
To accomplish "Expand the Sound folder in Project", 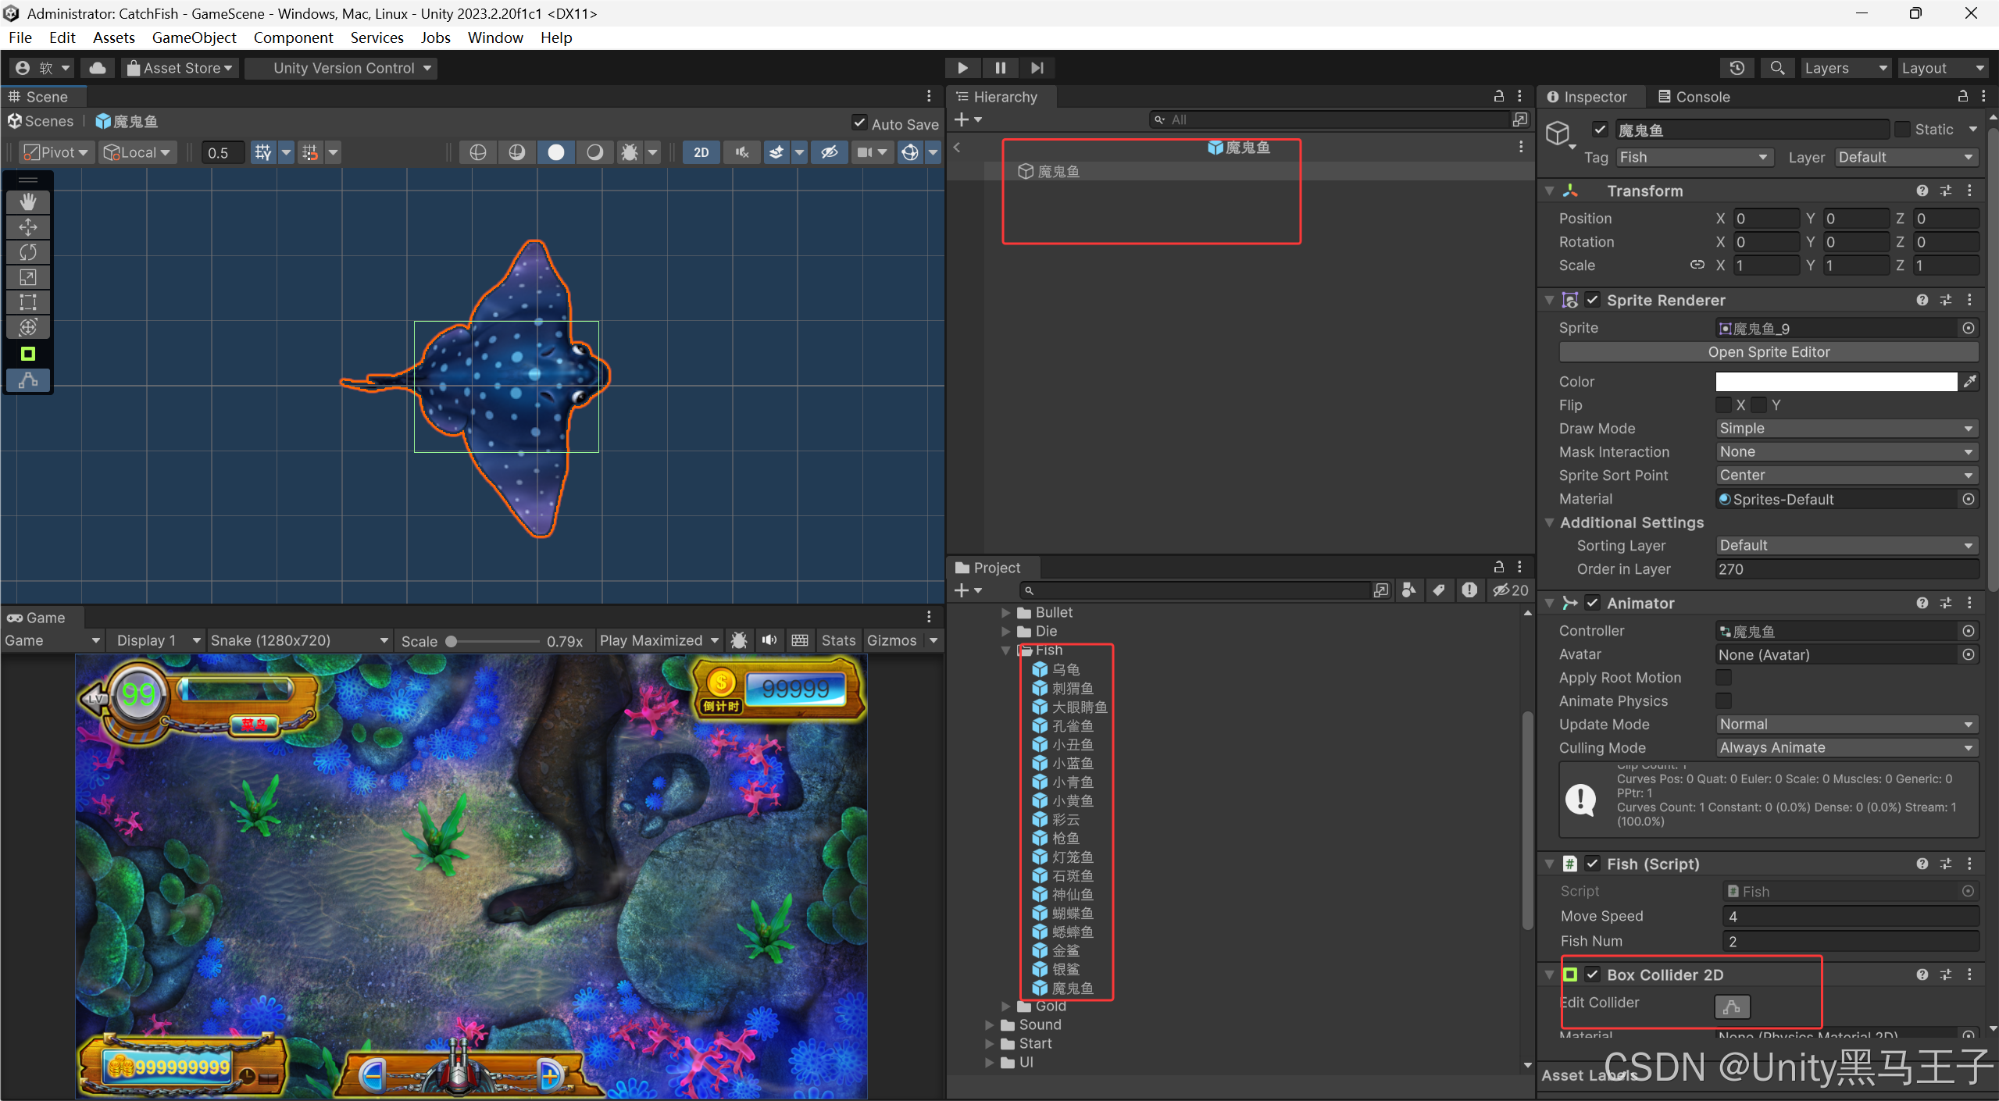I will pyautogui.click(x=990, y=1024).
